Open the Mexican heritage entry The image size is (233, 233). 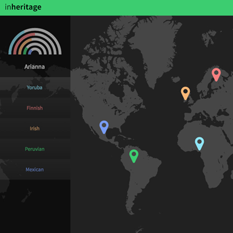[x=35, y=170]
